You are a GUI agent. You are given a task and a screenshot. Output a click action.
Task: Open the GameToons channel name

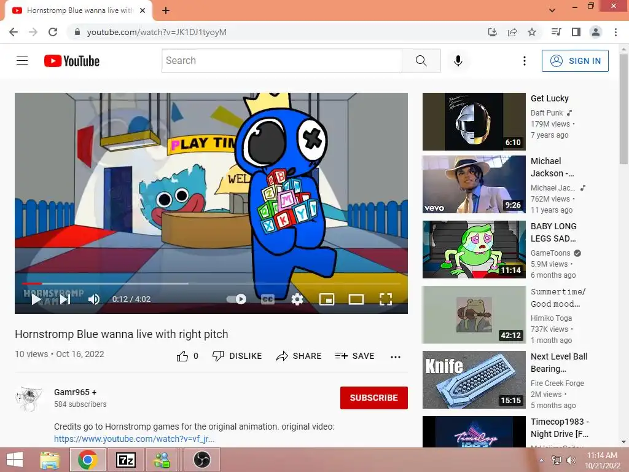[550, 253]
